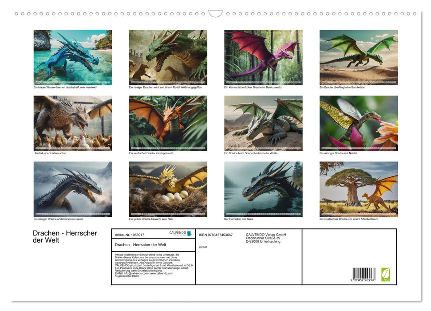The width and height of the screenshot is (431, 311).
Task: Click the 'Drachen - Herrscher der Welt' title
Action: (64, 236)
